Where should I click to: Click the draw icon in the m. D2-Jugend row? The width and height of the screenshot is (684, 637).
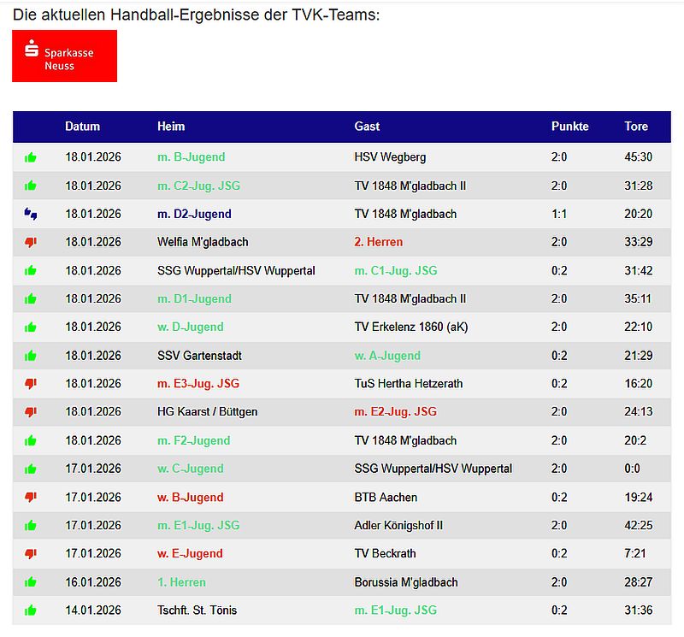point(31,214)
